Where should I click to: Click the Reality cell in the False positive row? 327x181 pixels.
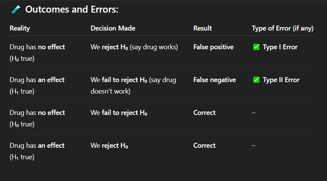(x=37, y=52)
